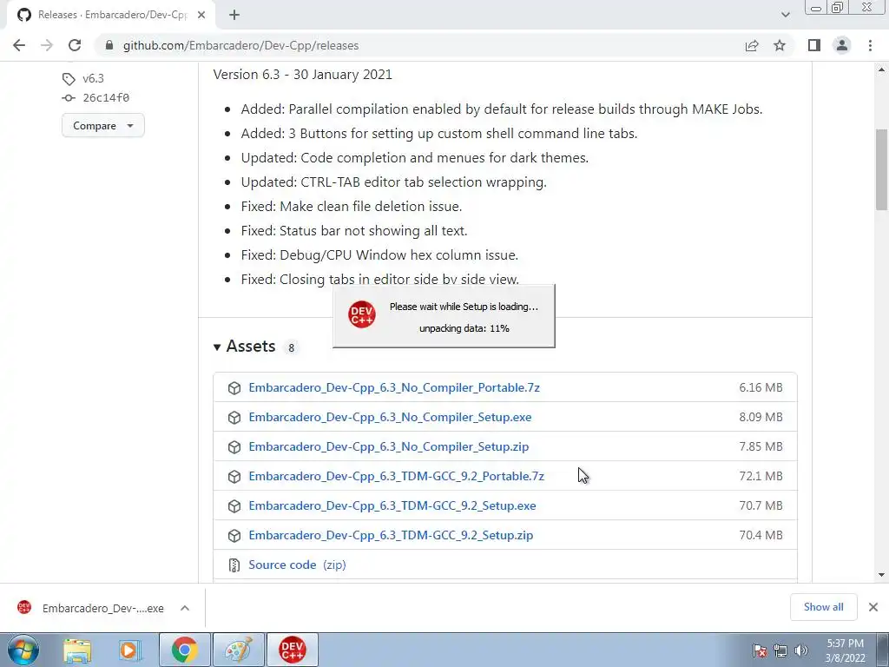Show all downloads
The image size is (889, 667).
click(x=823, y=607)
